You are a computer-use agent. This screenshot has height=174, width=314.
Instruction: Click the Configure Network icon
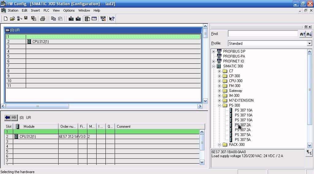pyautogui.click(x=103, y=19)
